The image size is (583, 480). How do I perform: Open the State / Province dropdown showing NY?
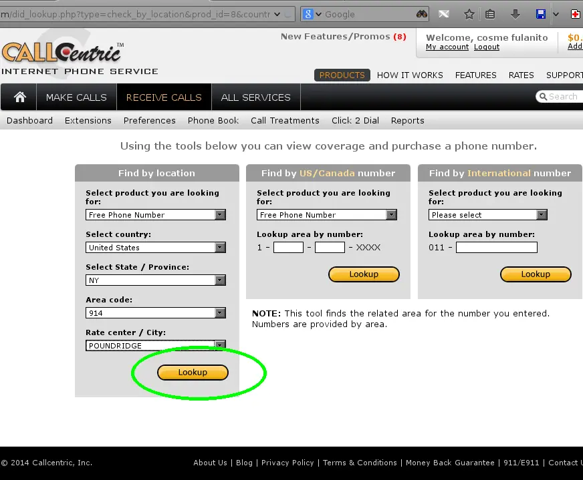(156, 280)
